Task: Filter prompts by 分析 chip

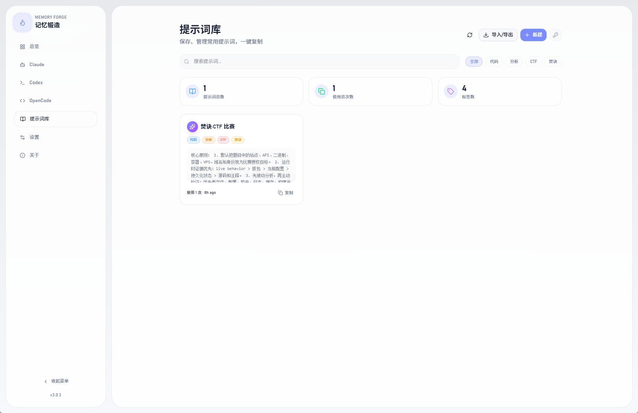Action: pos(514,62)
